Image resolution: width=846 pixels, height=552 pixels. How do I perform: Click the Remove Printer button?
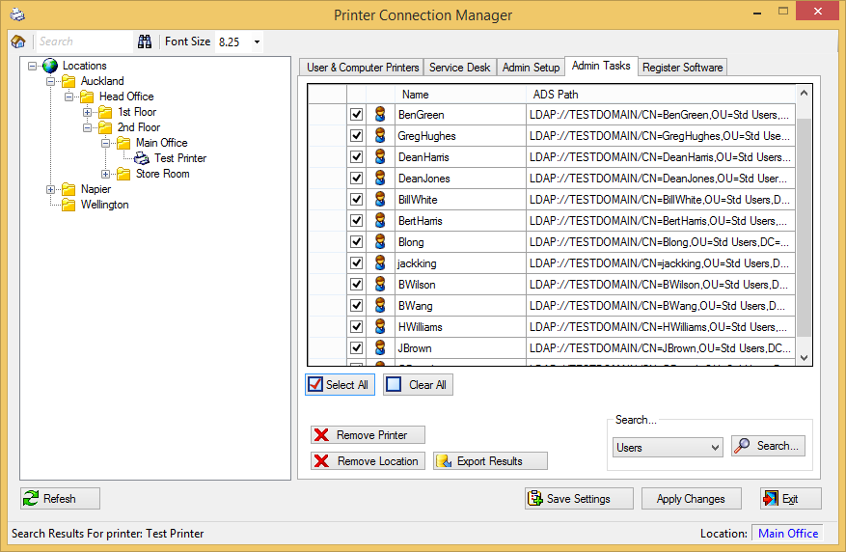[368, 435]
